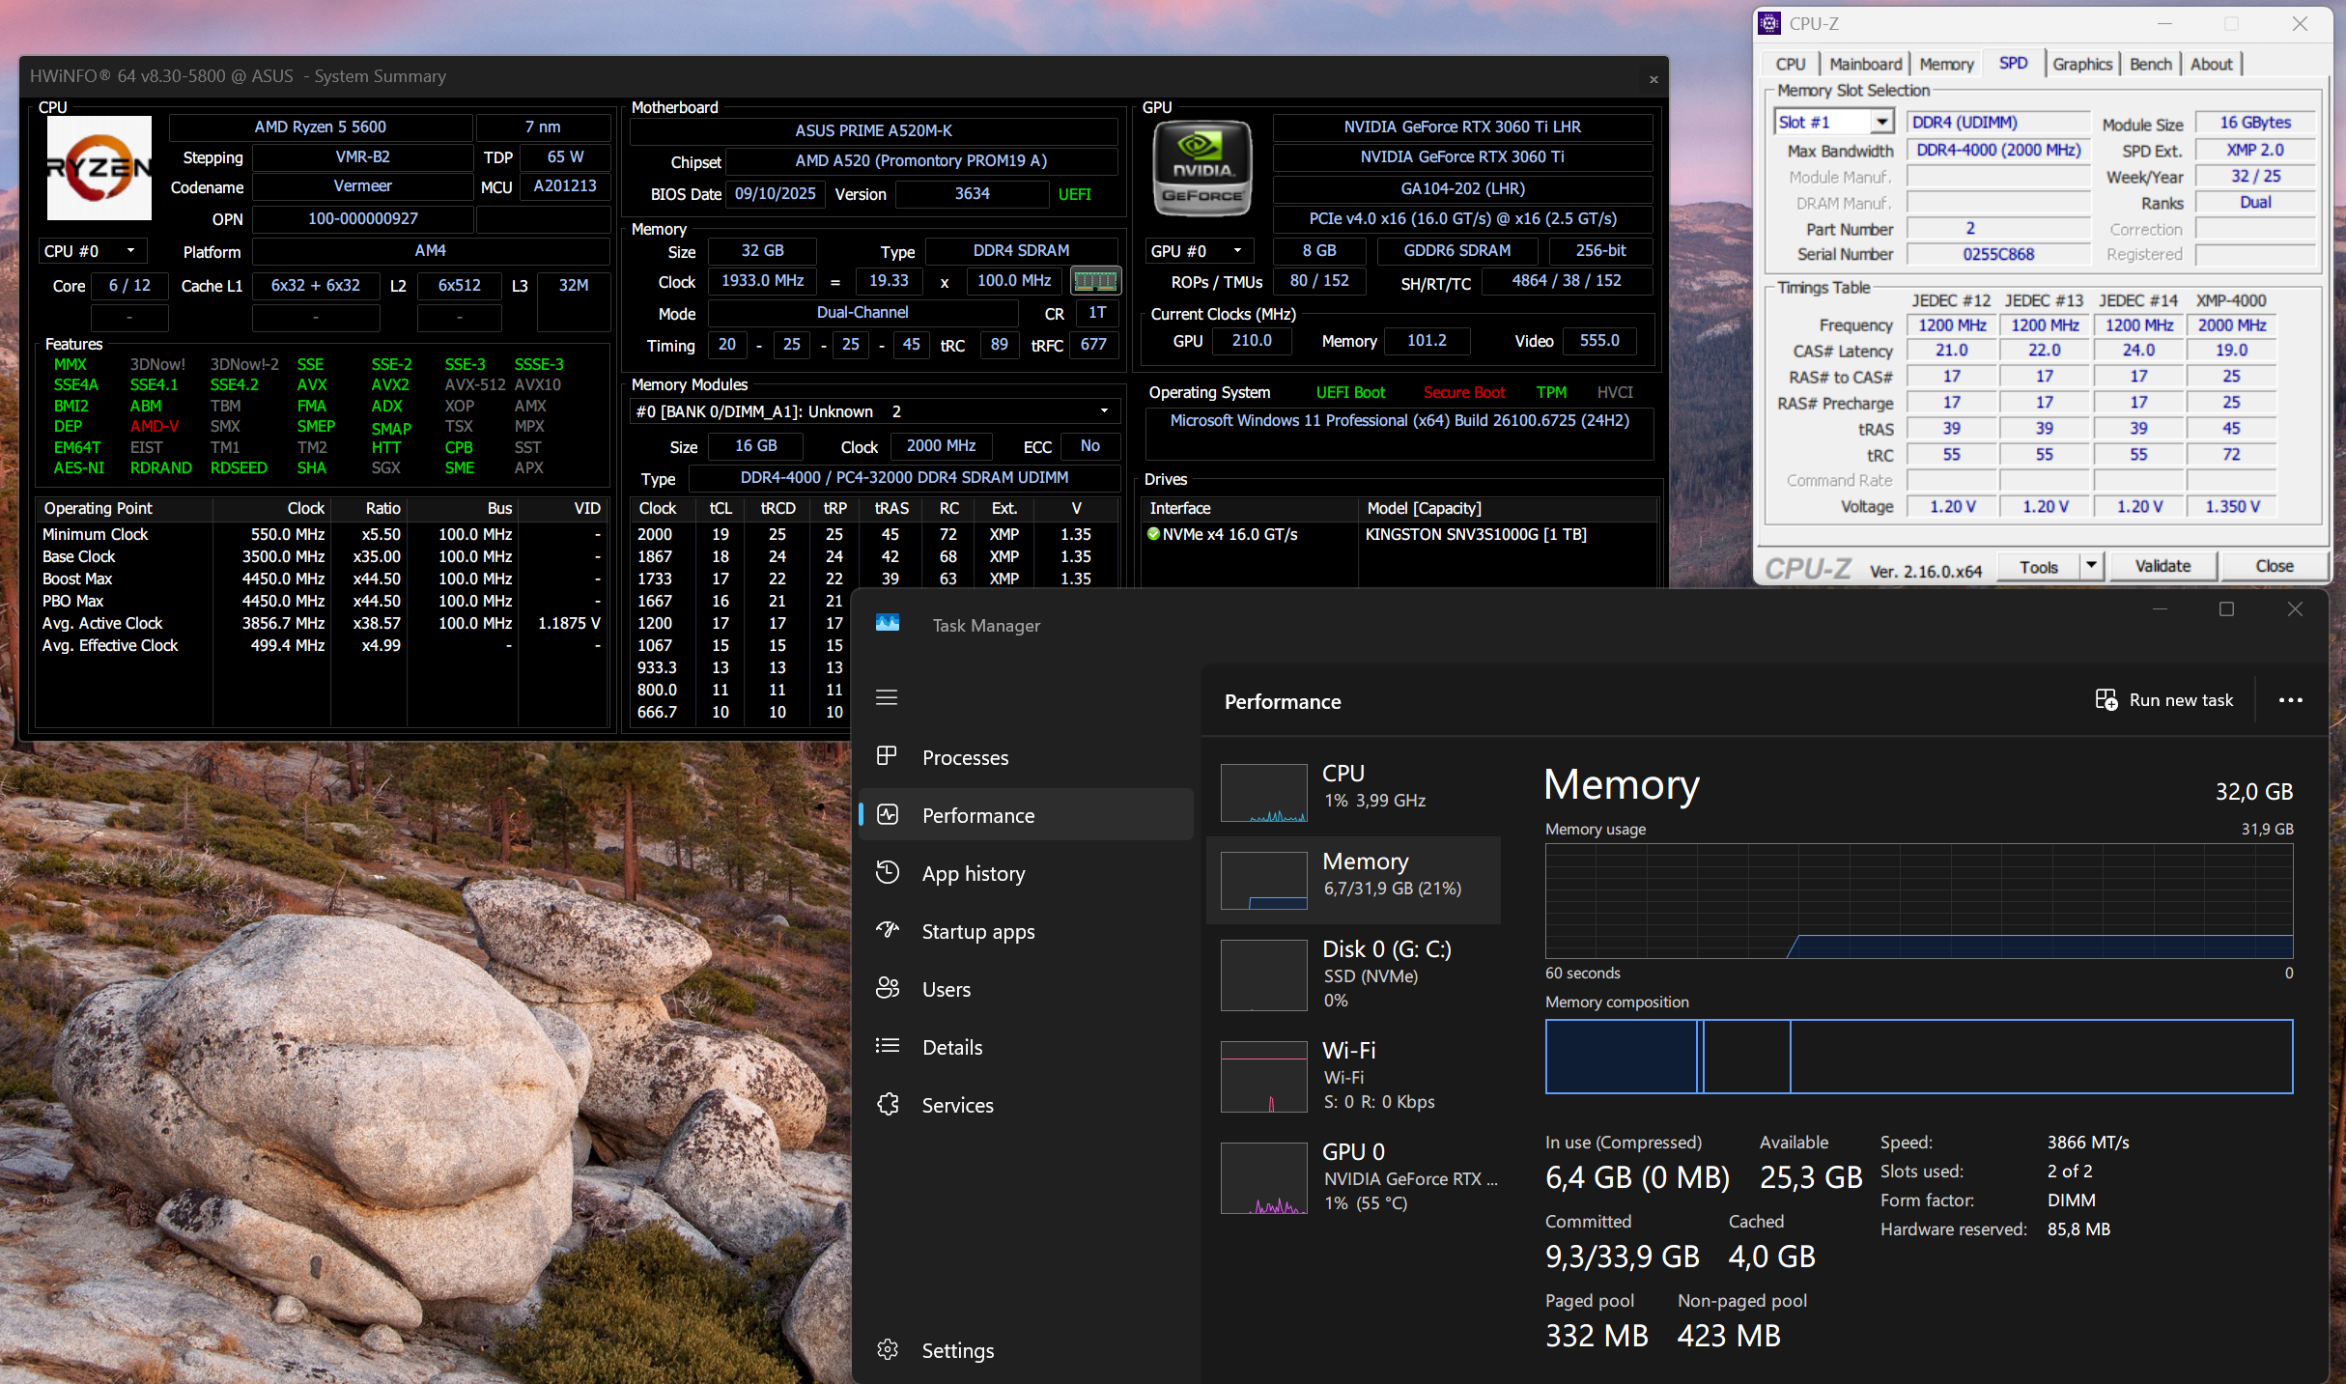Open App history in sidebar
The height and width of the screenshot is (1384, 2346).
click(973, 874)
